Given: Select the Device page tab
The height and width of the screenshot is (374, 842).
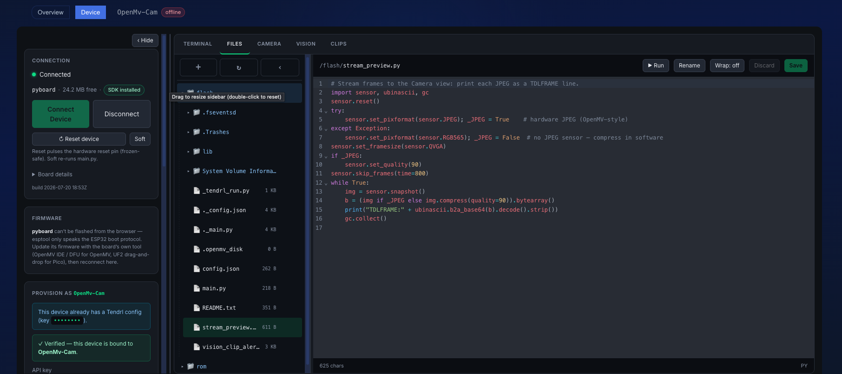Looking at the screenshot, I should tap(91, 12).
